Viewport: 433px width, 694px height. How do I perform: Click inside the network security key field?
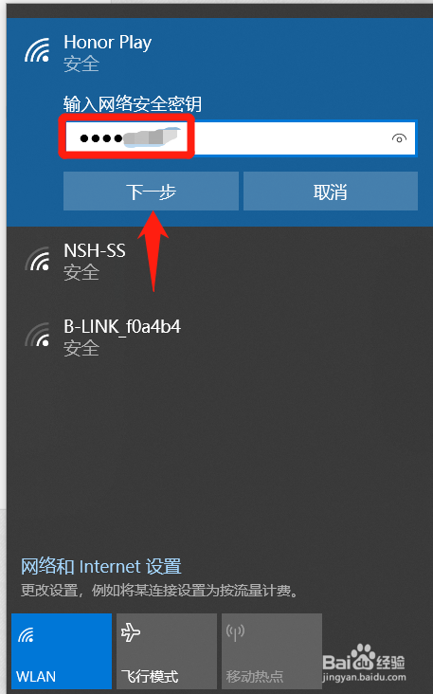pyautogui.click(x=240, y=138)
